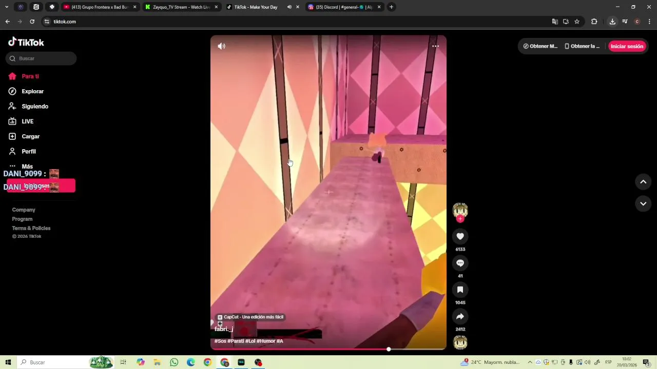Screen dimensions: 657x369
Task: Translate this page icon
Action: 555,22
